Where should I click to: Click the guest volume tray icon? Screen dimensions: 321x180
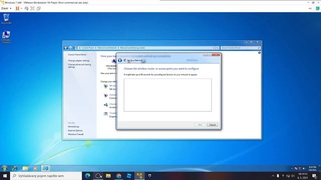(x=304, y=168)
